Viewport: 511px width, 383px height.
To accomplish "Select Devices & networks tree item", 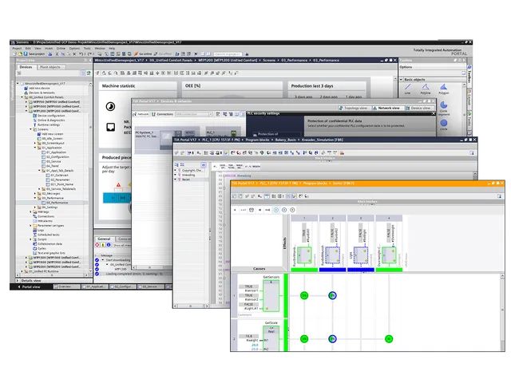I will (39, 93).
